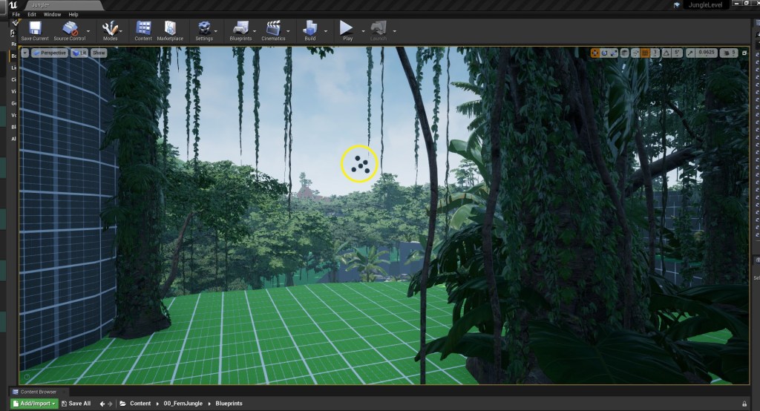Click the Build lighting icon
The width and height of the screenshot is (760, 411).
309,30
